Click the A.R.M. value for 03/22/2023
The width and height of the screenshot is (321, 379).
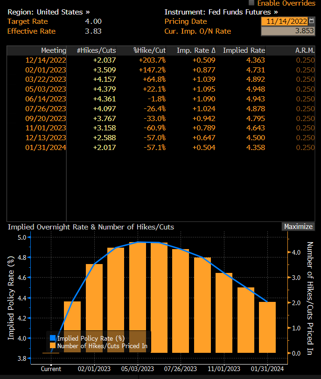305,79
